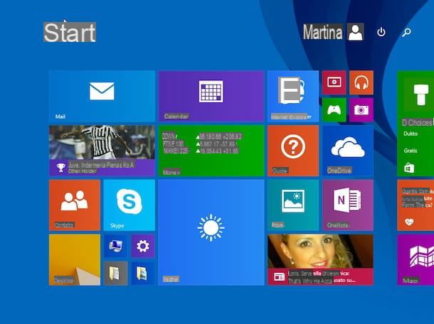This screenshot has width=434, height=324.
Task: Open the magenta Camera tile
Action: [x=361, y=109]
